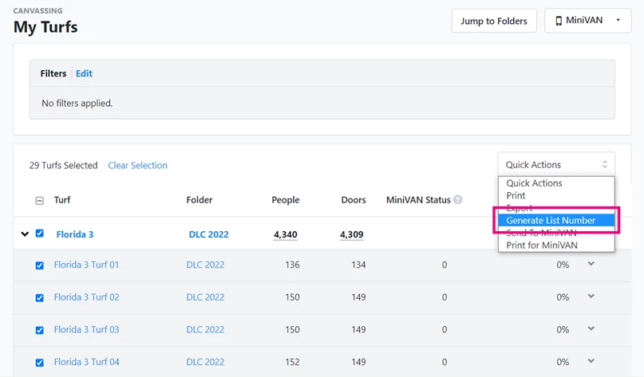This screenshot has height=377, width=644.
Task: Uncheck the Florida 3 Turf 03 checkbox
Action: (39, 330)
